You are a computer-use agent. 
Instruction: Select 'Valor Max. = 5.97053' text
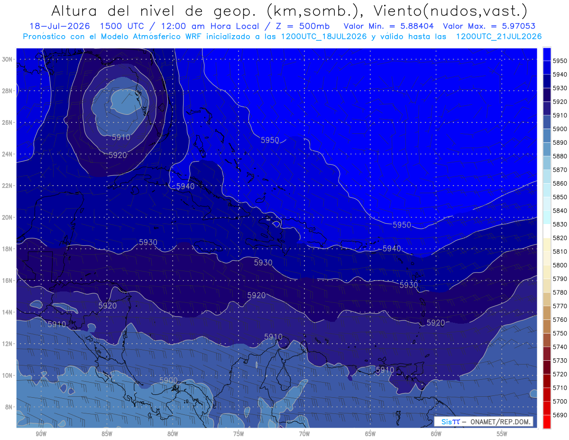(x=488, y=26)
